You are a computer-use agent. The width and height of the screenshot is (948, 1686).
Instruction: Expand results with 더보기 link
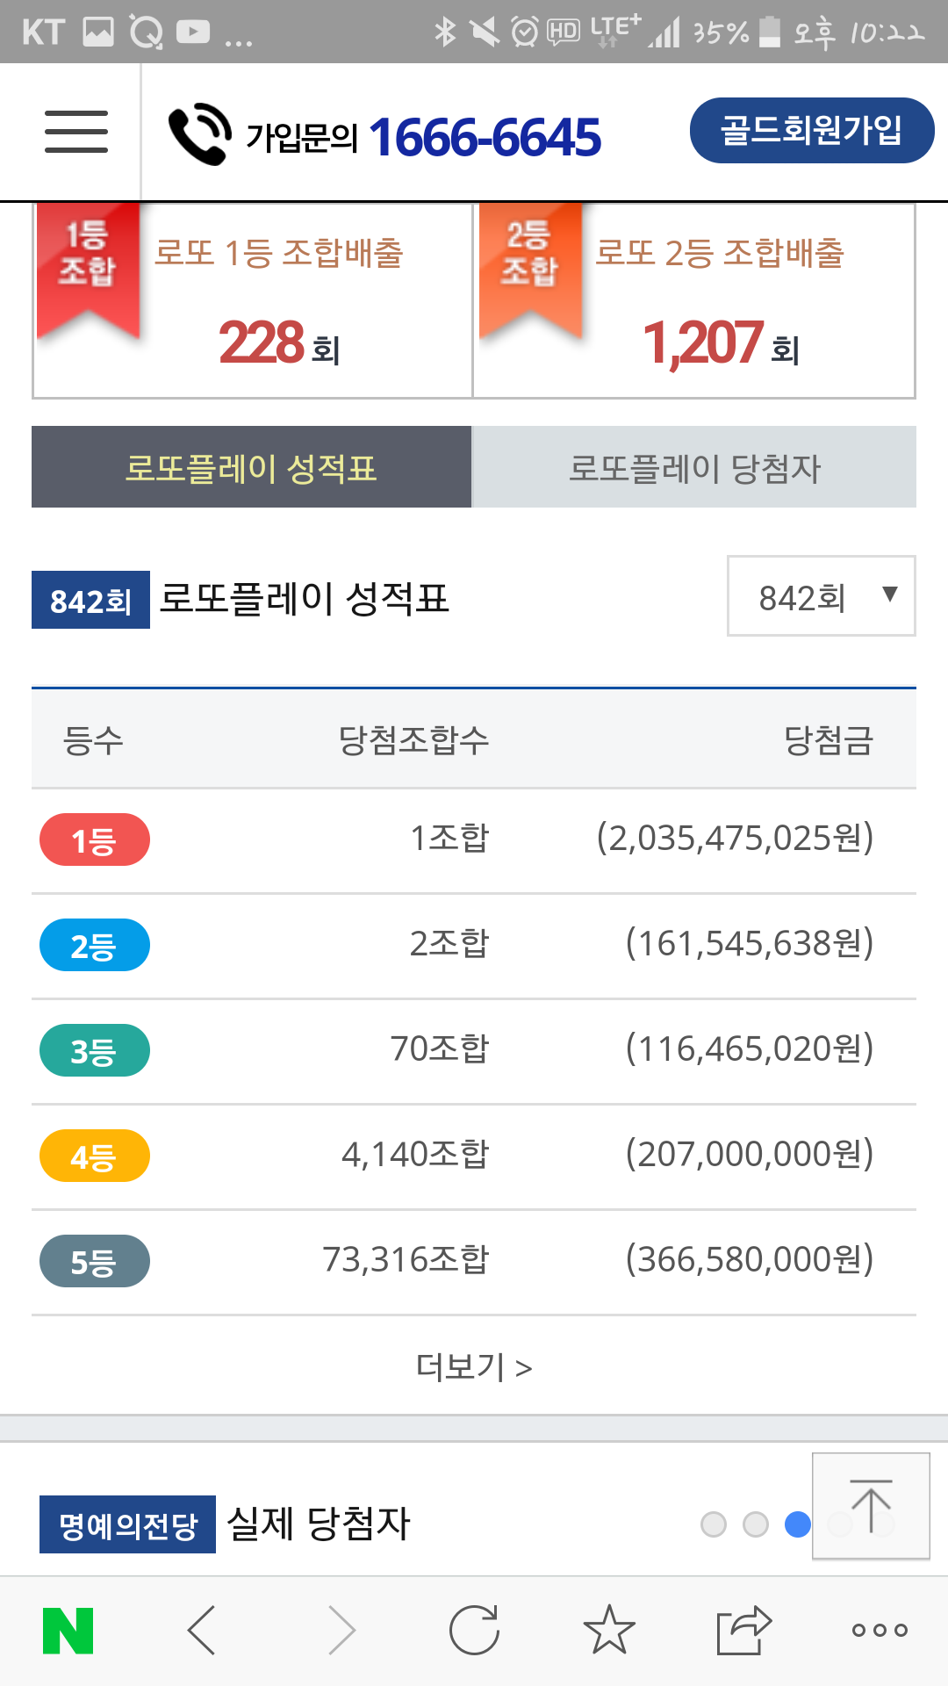point(474,1367)
